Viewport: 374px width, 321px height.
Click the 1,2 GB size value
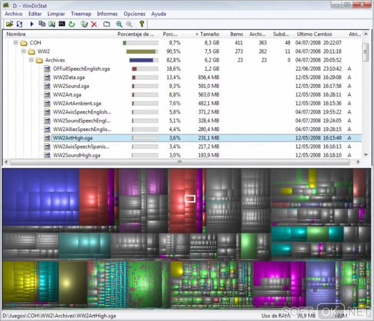coord(212,69)
